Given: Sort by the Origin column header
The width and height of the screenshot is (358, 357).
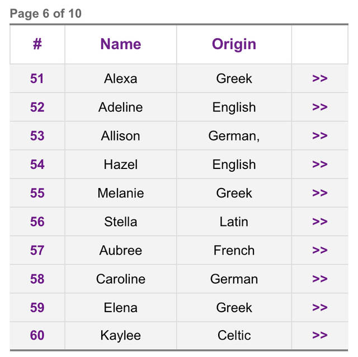Looking at the screenshot, I should pyautogui.click(x=234, y=44).
